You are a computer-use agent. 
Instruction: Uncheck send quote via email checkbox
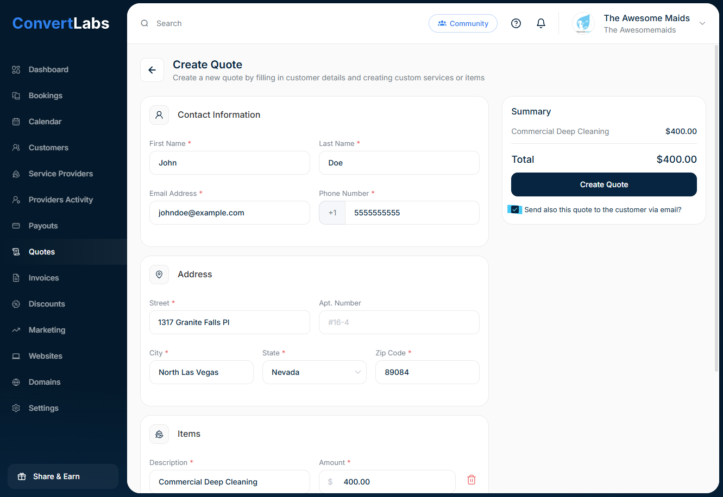pyautogui.click(x=515, y=209)
